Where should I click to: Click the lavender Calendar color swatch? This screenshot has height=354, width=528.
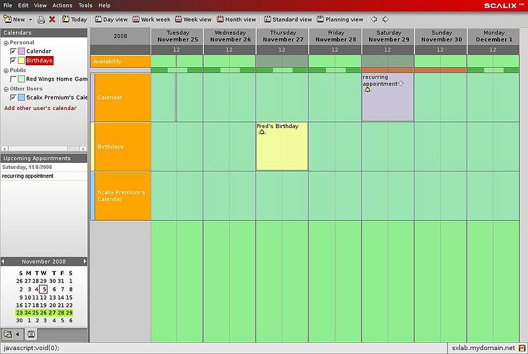click(x=22, y=51)
